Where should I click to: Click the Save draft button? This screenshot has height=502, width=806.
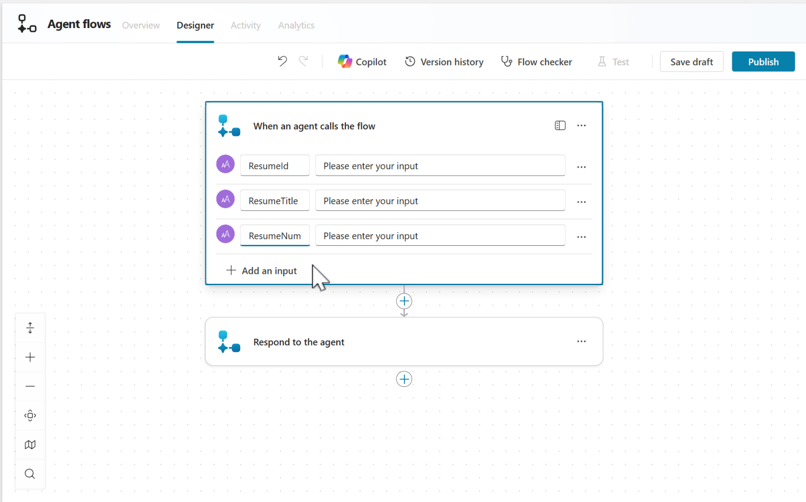(691, 62)
